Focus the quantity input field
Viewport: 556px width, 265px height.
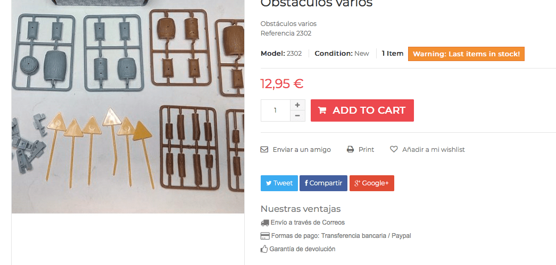[276, 110]
